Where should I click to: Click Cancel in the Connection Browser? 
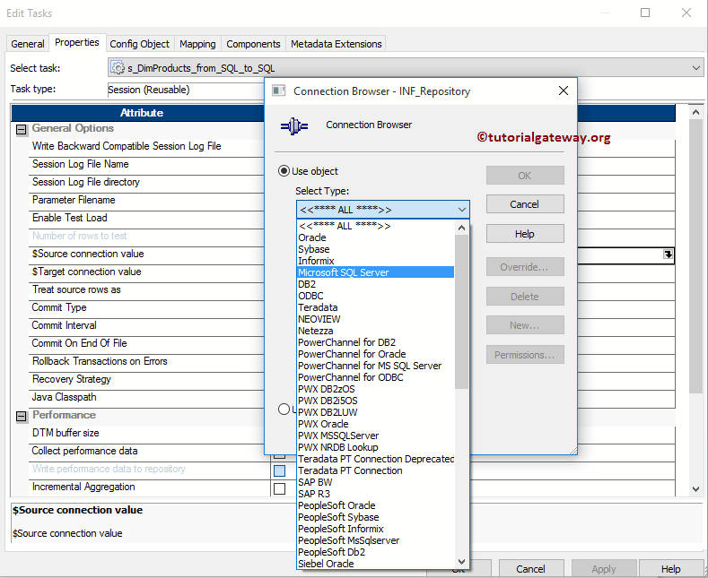[x=525, y=204]
